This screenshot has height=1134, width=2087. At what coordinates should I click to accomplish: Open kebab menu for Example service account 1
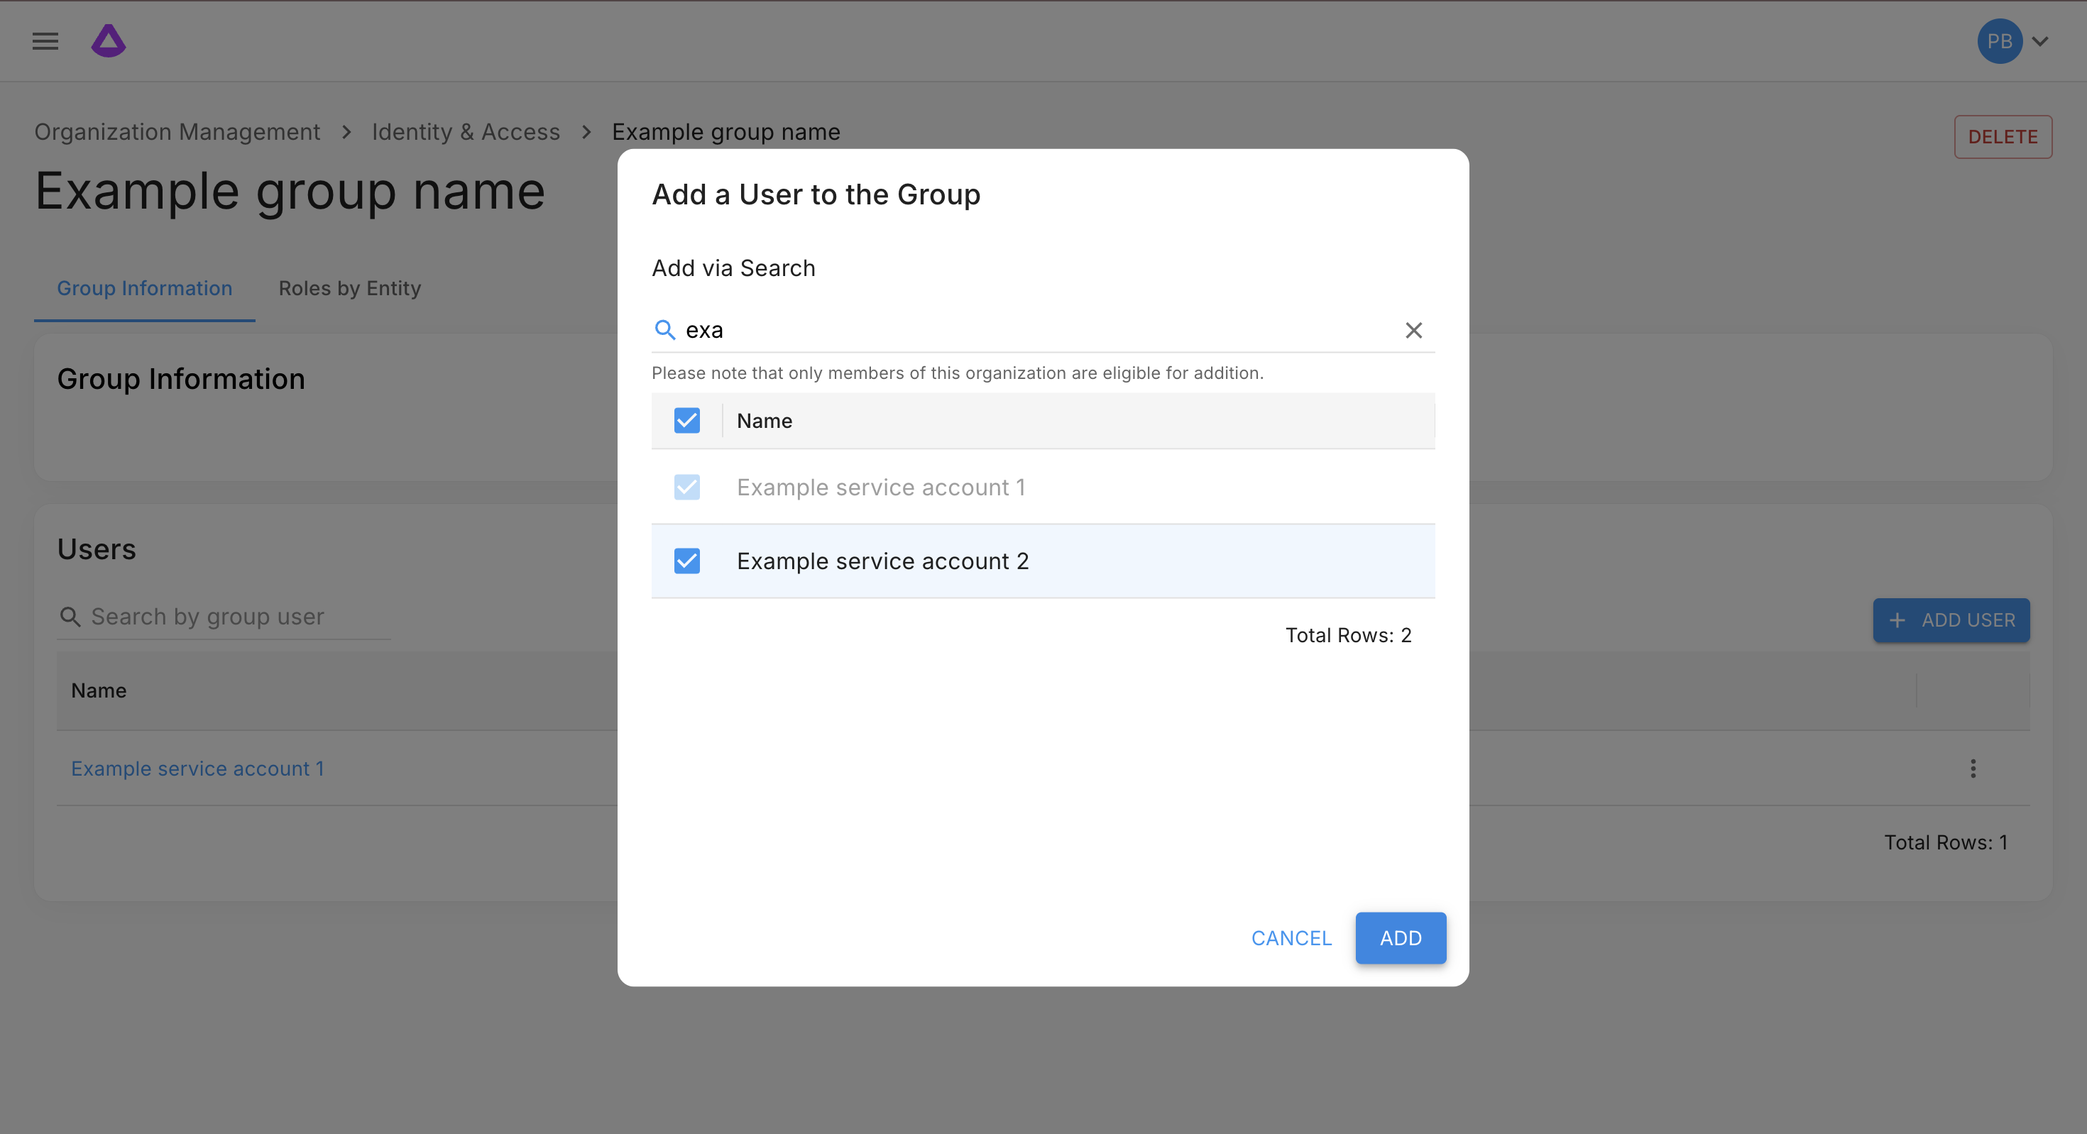[1973, 768]
